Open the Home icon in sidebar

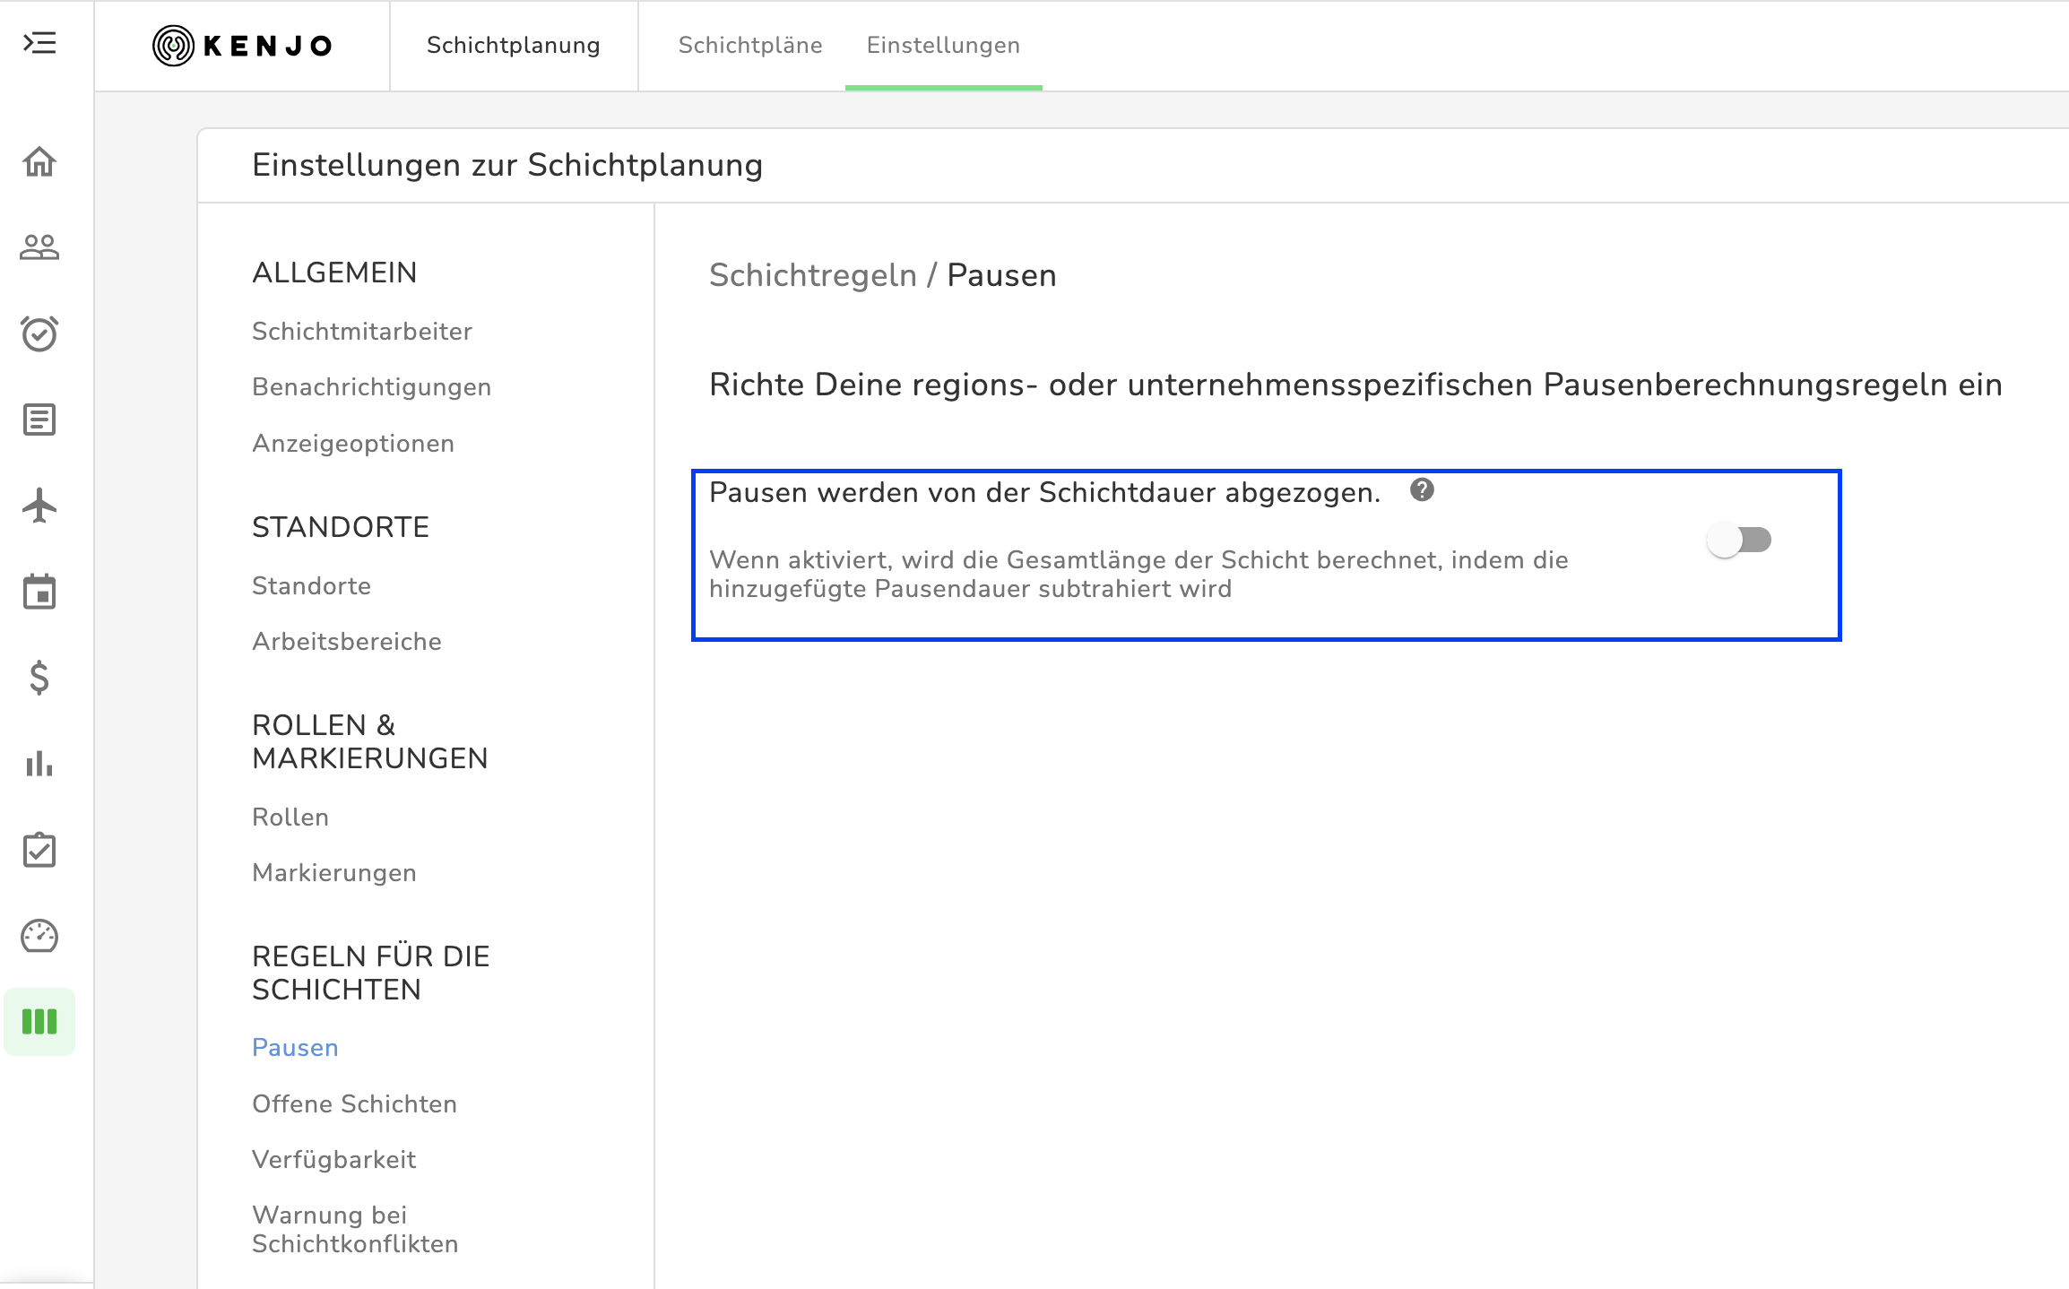[x=39, y=161]
